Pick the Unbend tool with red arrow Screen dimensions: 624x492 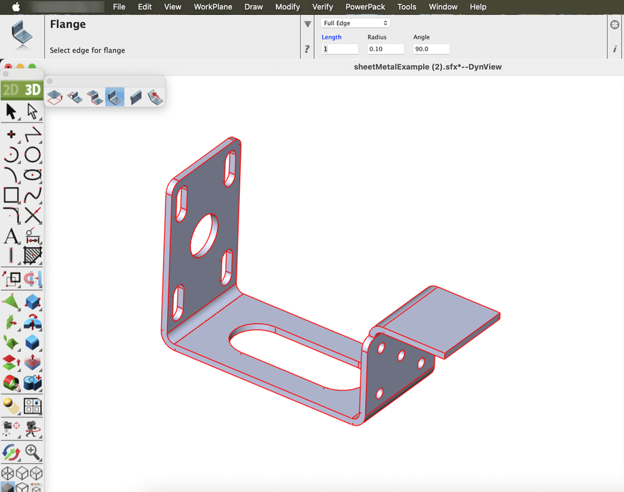click(x=155, y=97)
